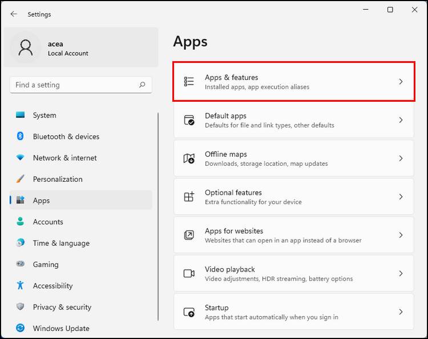Click the Apps sidebar icon
This screenshot has height=339, width=428.
20,200
